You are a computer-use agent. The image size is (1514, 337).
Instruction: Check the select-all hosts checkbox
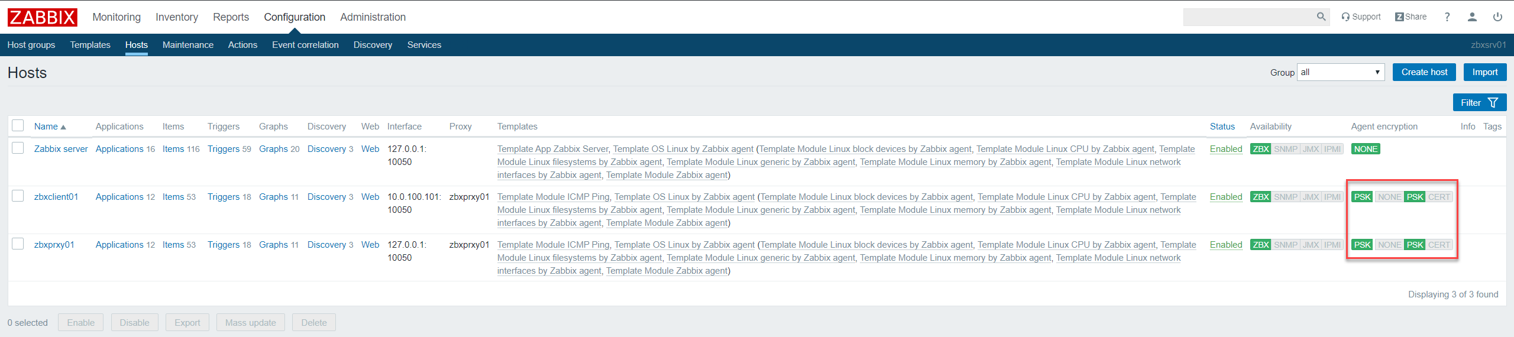[18, 126]
